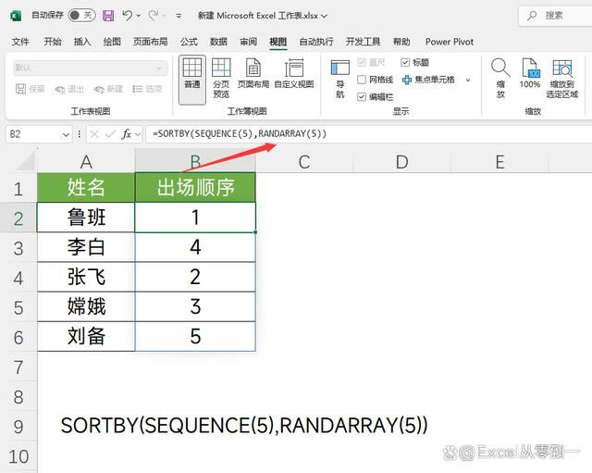Select the cell containing 张飞

point(86,277)
